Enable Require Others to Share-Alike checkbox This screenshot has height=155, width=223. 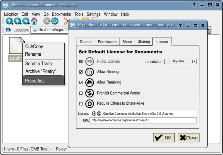coord(81,104)
